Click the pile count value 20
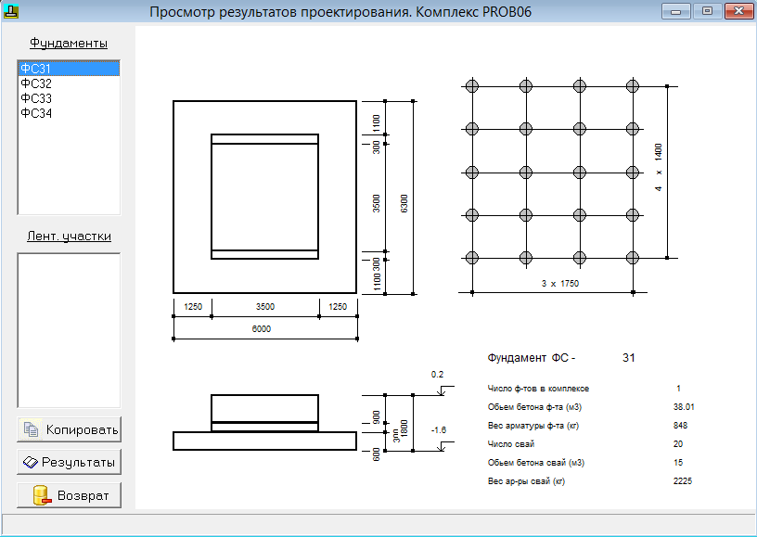Image resolution: width=757 pixels, height=537 pixels. [678, 444]
